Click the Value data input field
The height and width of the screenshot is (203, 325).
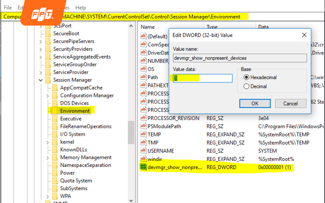point(202,78)
